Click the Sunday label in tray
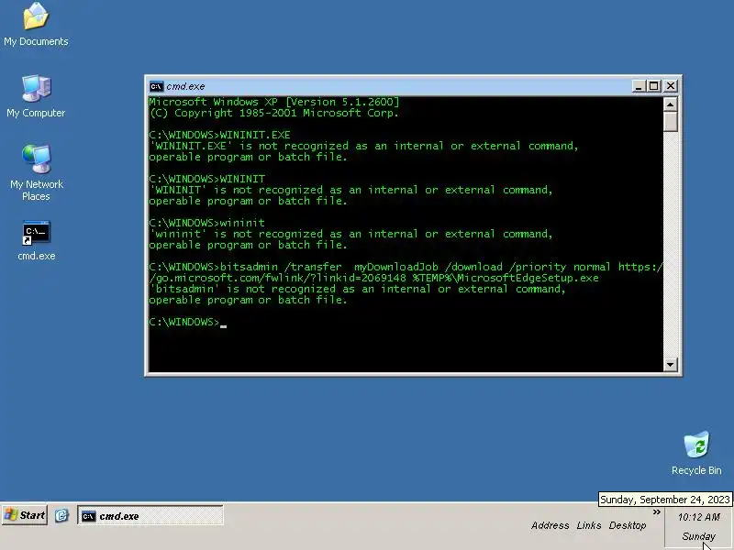Viewport: 734px width, 550px height. pyautogui.click(x=698, y=536)
